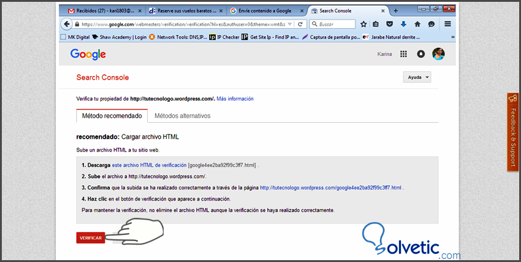521x262 pixels.
Task: Close Reserve sus vuelos baratos tab
Action: tap(221, 10)
